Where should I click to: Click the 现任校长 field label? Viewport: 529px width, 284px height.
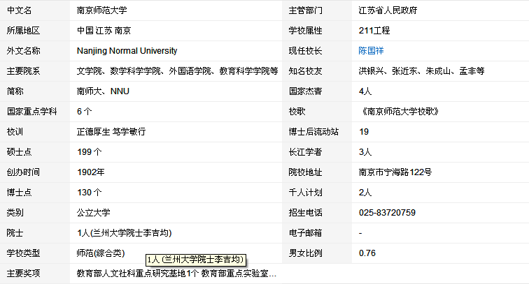click(x=305, y=51)
